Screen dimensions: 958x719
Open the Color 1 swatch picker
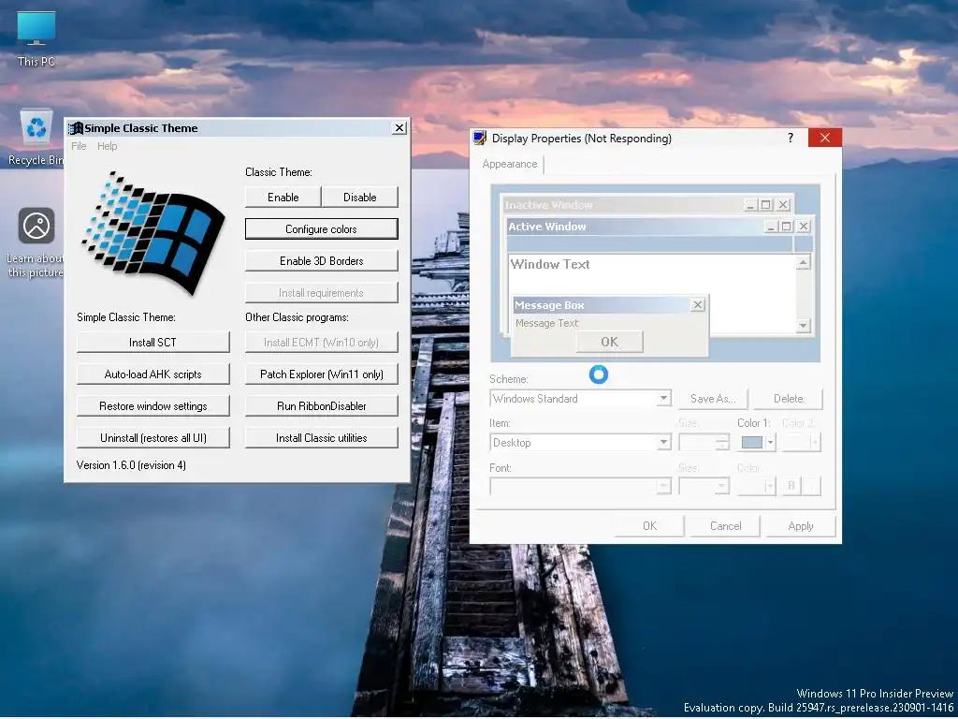pos(756,443)
